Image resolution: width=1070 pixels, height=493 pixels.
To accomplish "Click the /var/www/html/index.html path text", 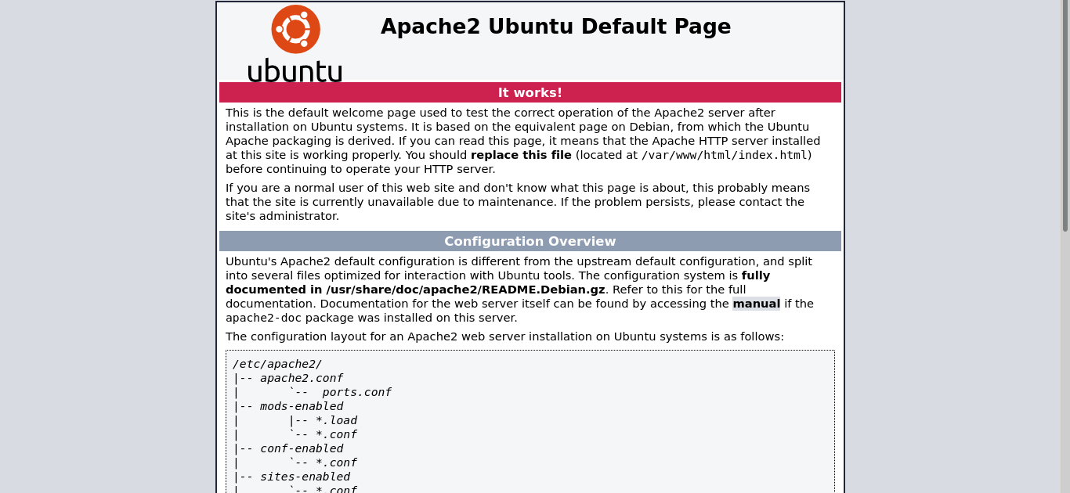I will tap(725, 155).
